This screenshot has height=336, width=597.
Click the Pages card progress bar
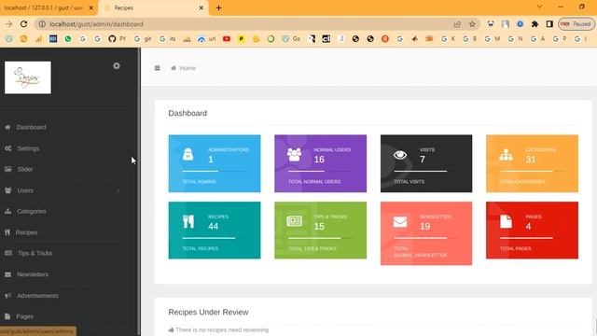(x=532, y=238)
